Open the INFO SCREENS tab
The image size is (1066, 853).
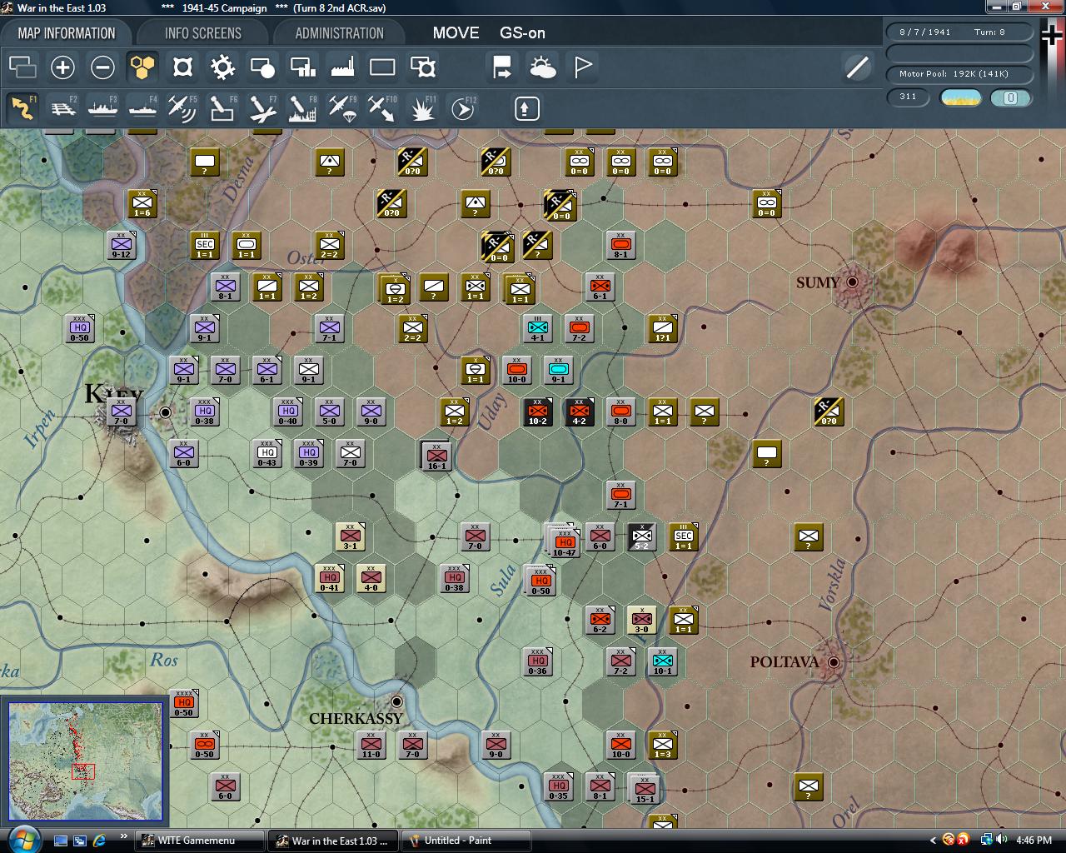pos(203,33)
